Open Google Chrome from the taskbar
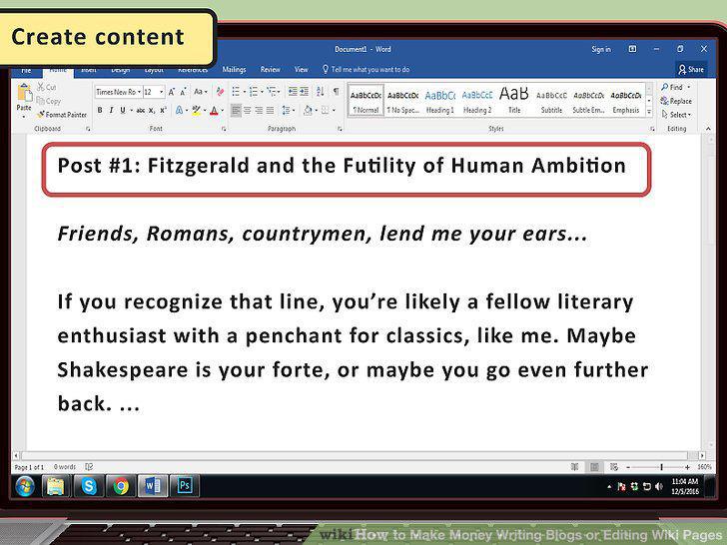Screen dimensions: 727x545 [121, 486]
